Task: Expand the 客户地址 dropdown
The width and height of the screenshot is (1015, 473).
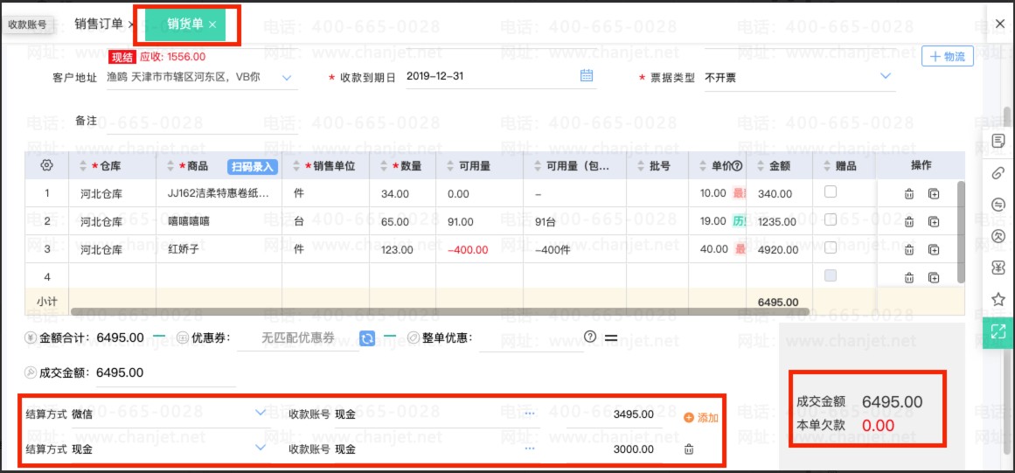Action: 287,78
